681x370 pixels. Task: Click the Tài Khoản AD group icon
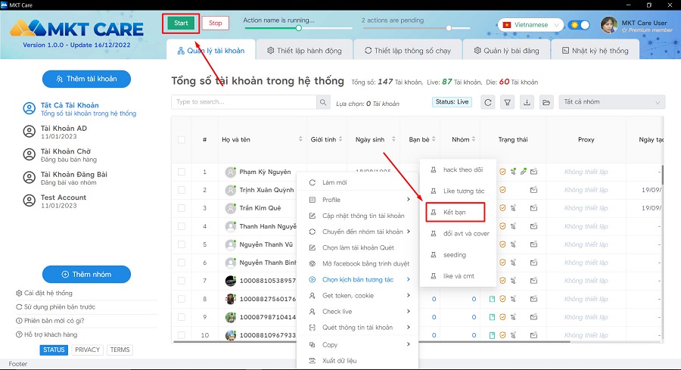(x=29, y=132)
